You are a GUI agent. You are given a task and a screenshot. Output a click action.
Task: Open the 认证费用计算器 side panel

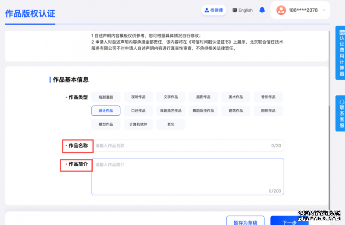tap(341, 53)
